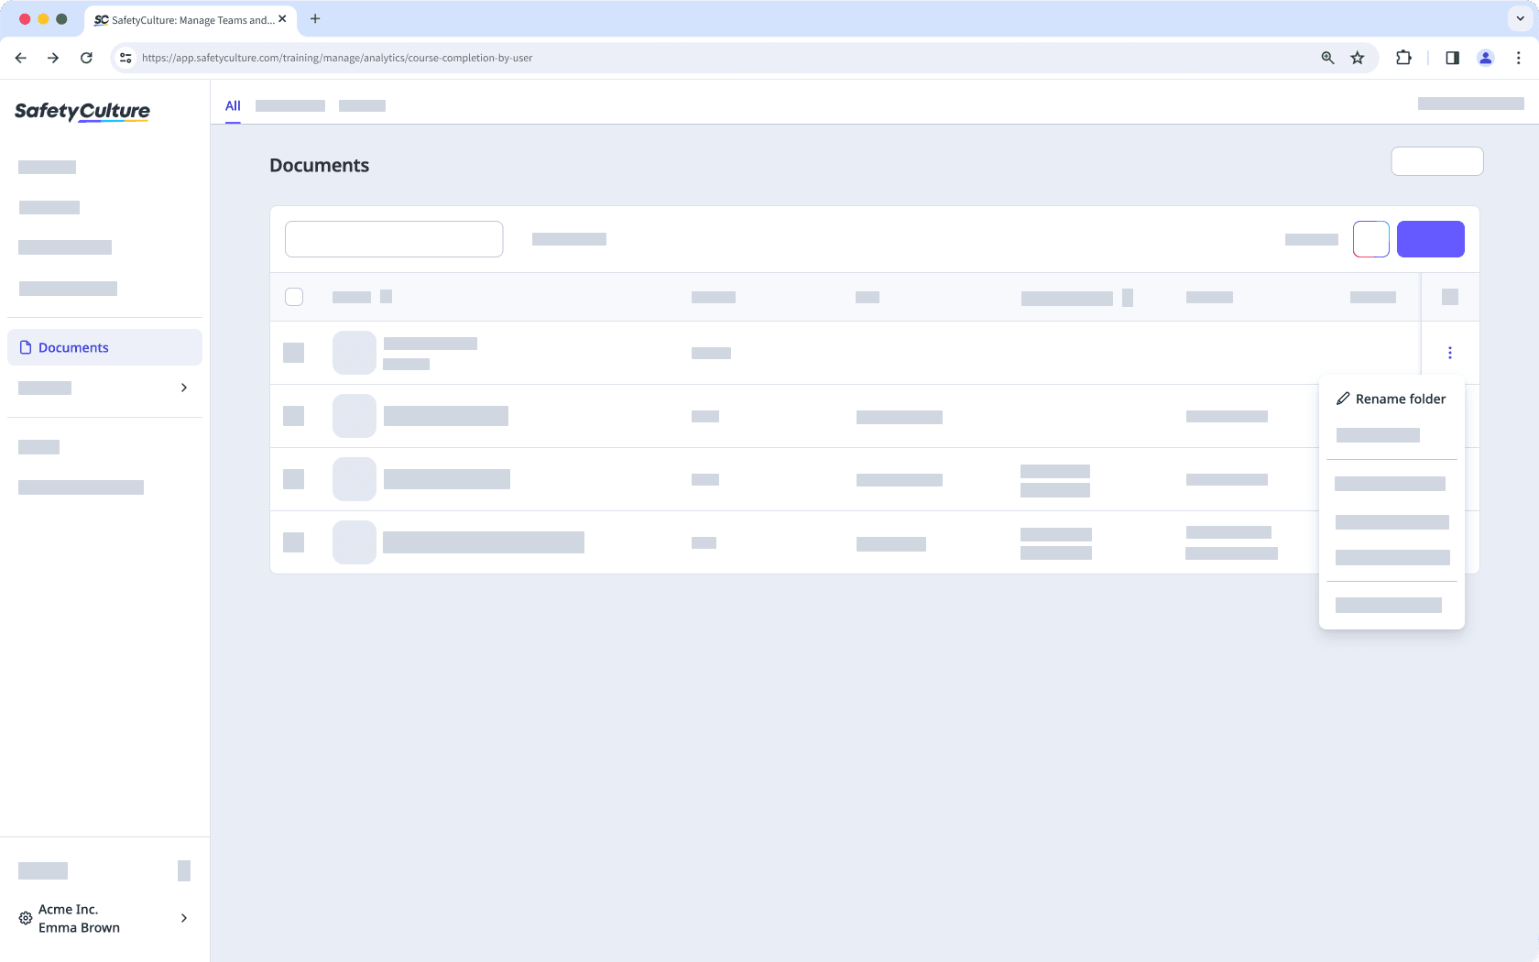The width and height of the screenshot is (1539, 962).
Task: Click the SafetyCulture logo
Action: point(82,111)
